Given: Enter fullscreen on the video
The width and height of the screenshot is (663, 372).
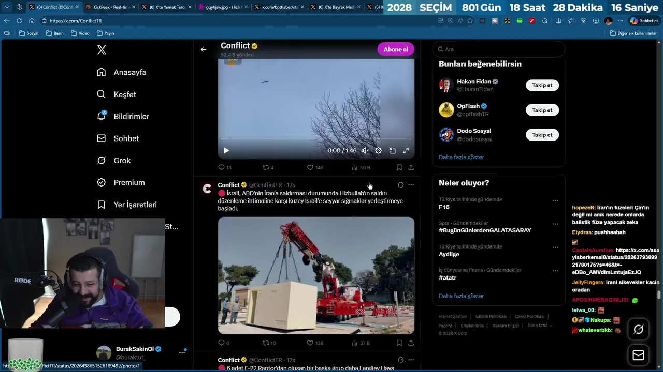Looking at the screenshot, I should (x=406, y=150).
